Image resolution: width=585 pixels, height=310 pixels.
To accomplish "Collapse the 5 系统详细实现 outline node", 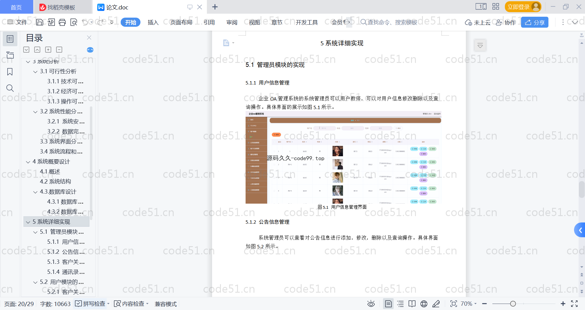I will coord(28,222).
